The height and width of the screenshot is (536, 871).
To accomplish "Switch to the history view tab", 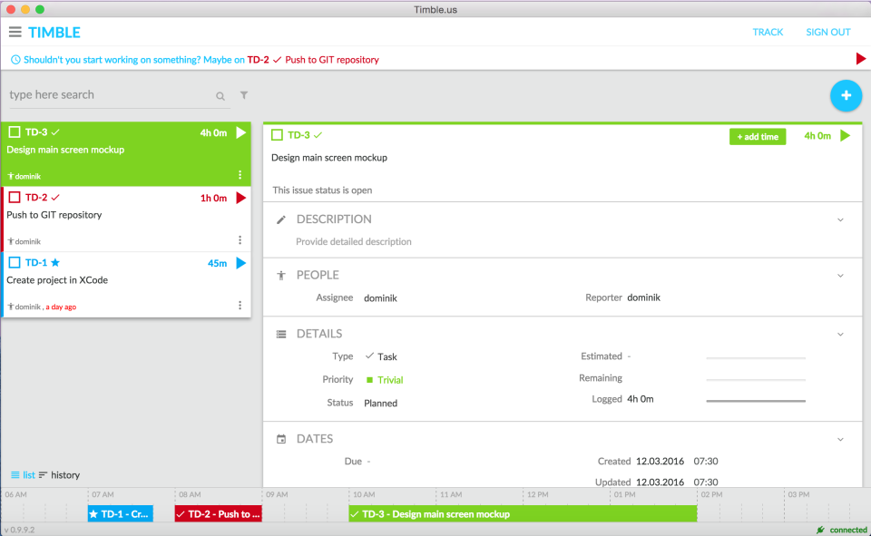I will (60, 475).
